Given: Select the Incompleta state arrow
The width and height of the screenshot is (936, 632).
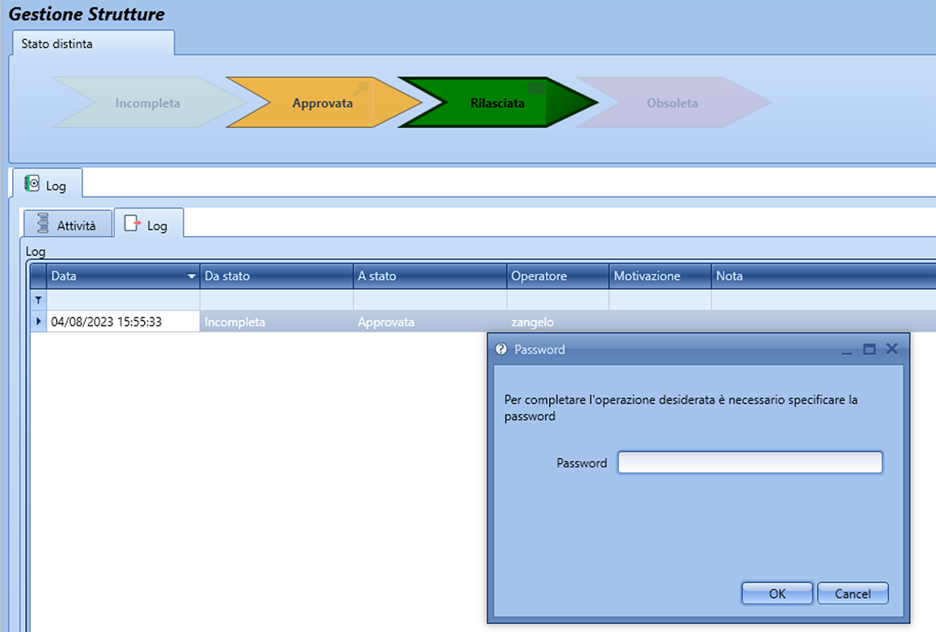Looking at the screenshot, I should pos(147,103).
